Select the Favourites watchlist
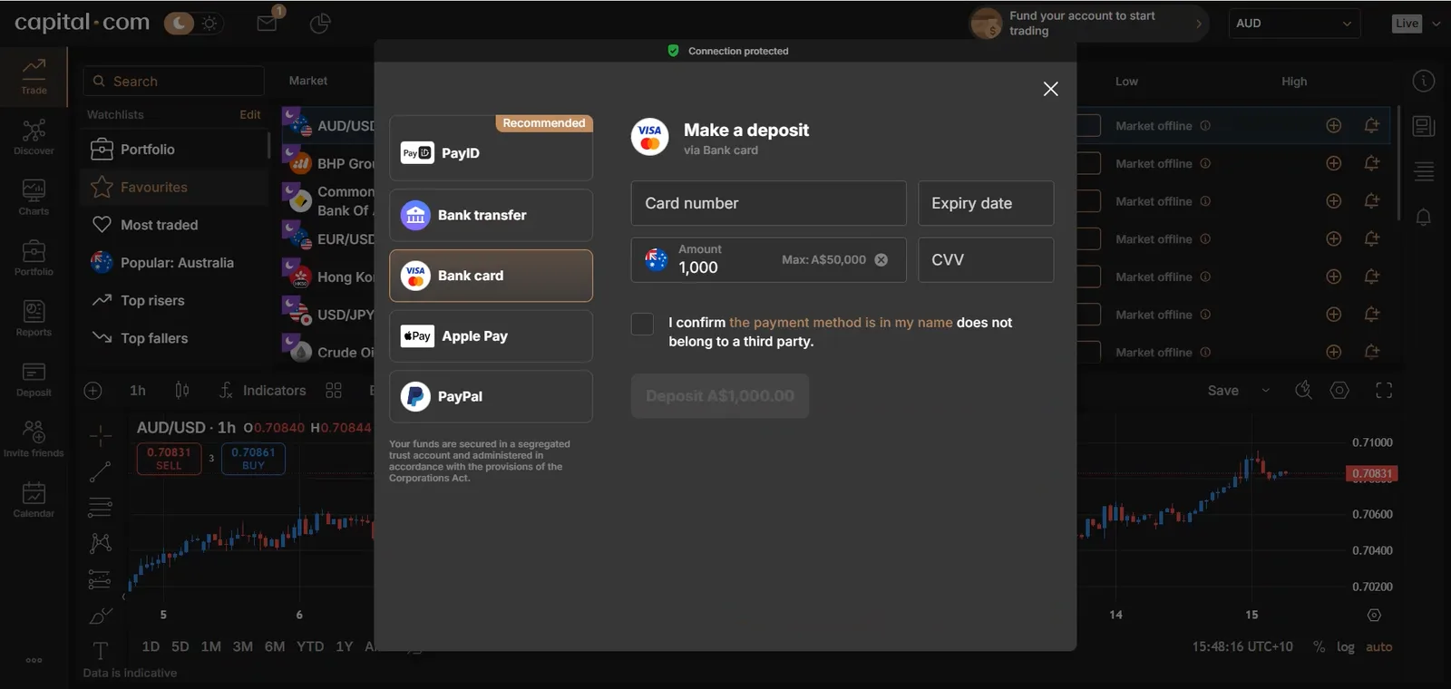 tap(174, 188)
